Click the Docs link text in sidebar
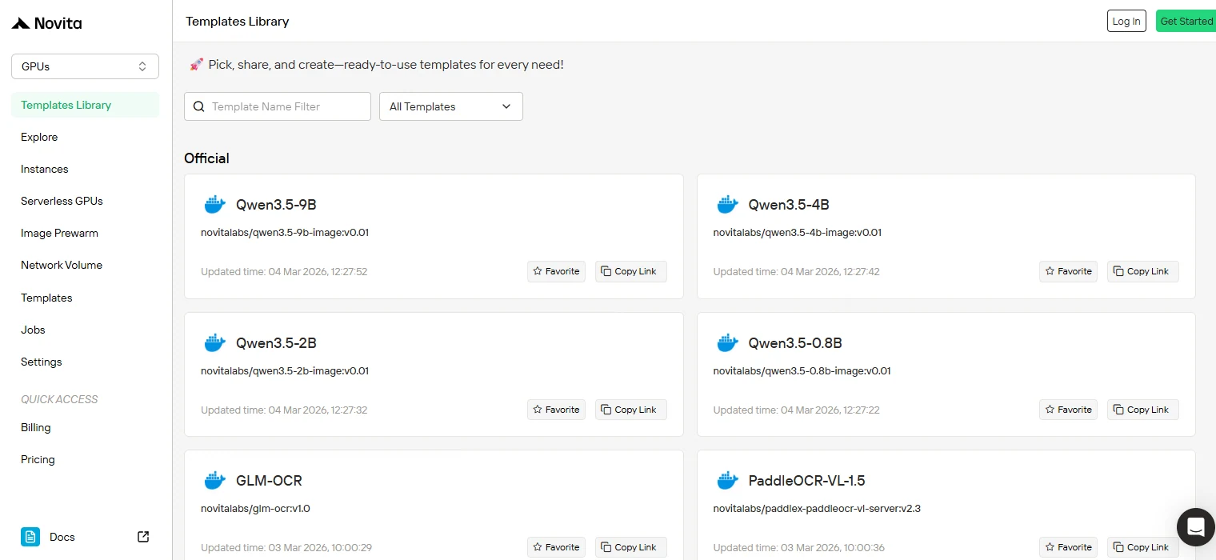 pyautogui.click(x=62, y=537)
